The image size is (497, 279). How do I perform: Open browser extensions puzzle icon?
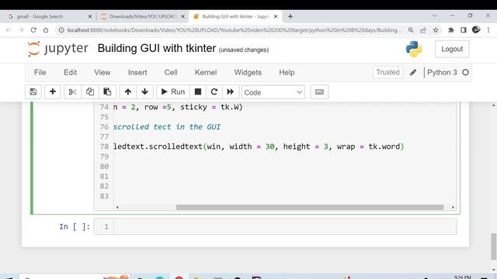pos(450,30)
